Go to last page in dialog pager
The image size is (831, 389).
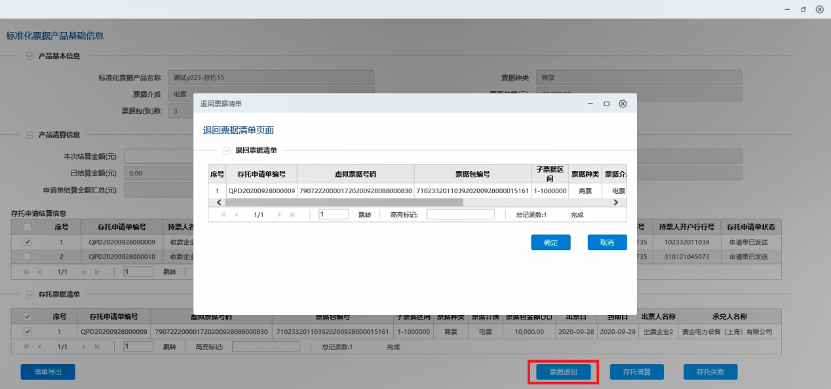pyautogui.click(x=292, y=215)
